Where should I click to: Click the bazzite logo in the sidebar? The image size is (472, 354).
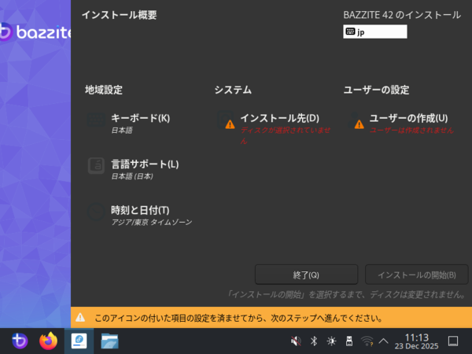coord(35,31)
